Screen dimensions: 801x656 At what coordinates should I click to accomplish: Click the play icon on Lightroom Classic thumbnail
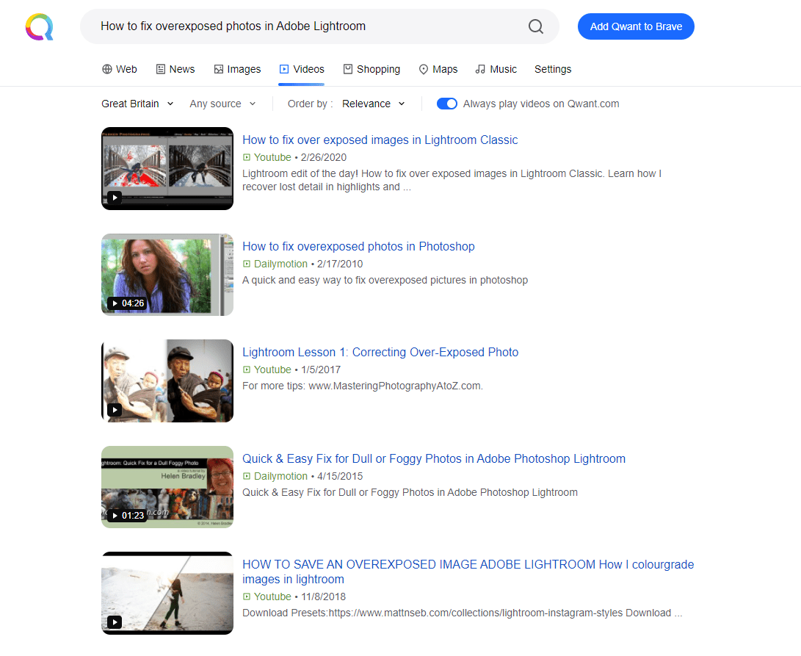pyautogui.click(x=115, y=198)
